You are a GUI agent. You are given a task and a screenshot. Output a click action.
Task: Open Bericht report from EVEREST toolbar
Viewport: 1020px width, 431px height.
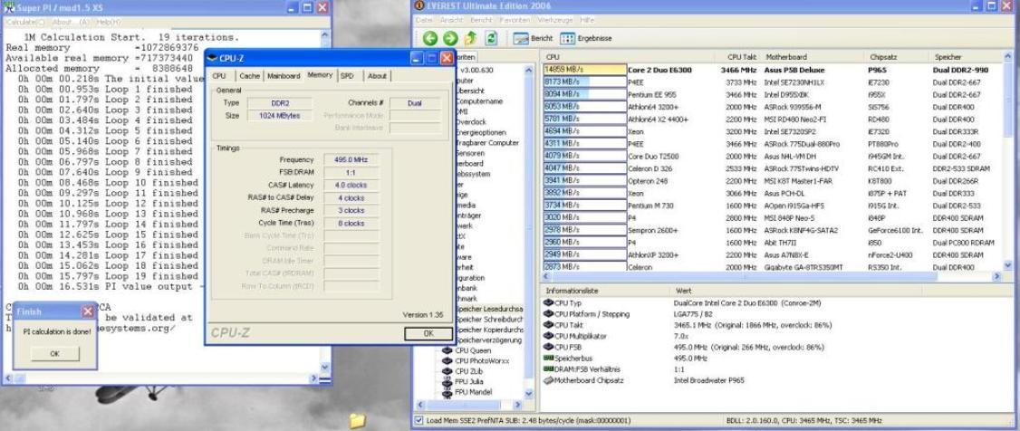(x=533, y=38)
